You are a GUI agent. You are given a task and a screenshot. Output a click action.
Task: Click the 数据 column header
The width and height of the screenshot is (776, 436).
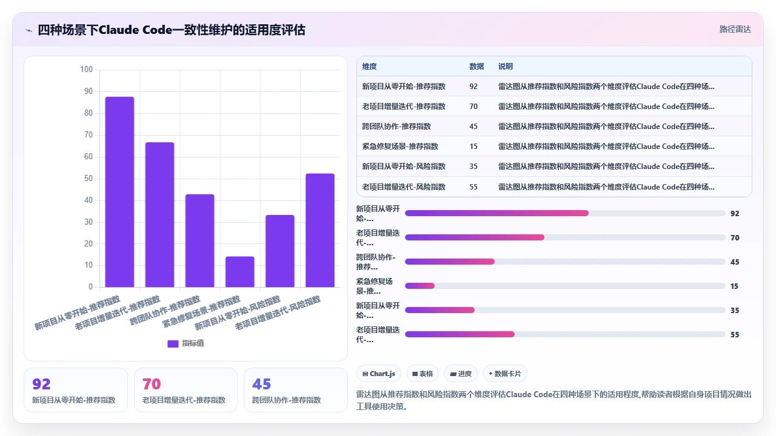point(477,67)
